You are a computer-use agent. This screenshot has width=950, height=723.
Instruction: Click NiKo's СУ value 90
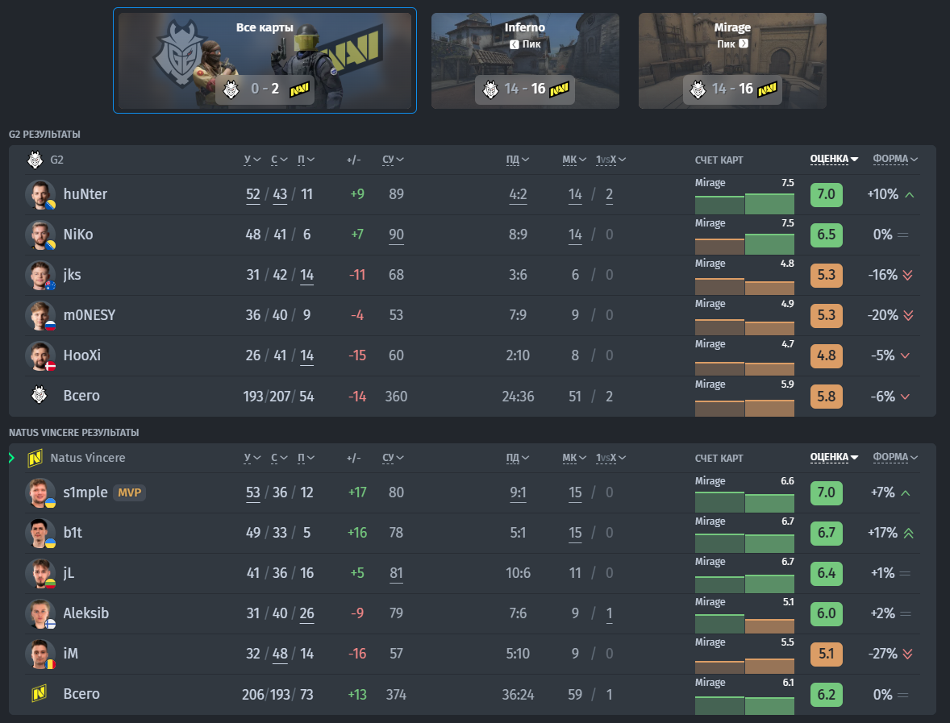[x=396, y=235]
